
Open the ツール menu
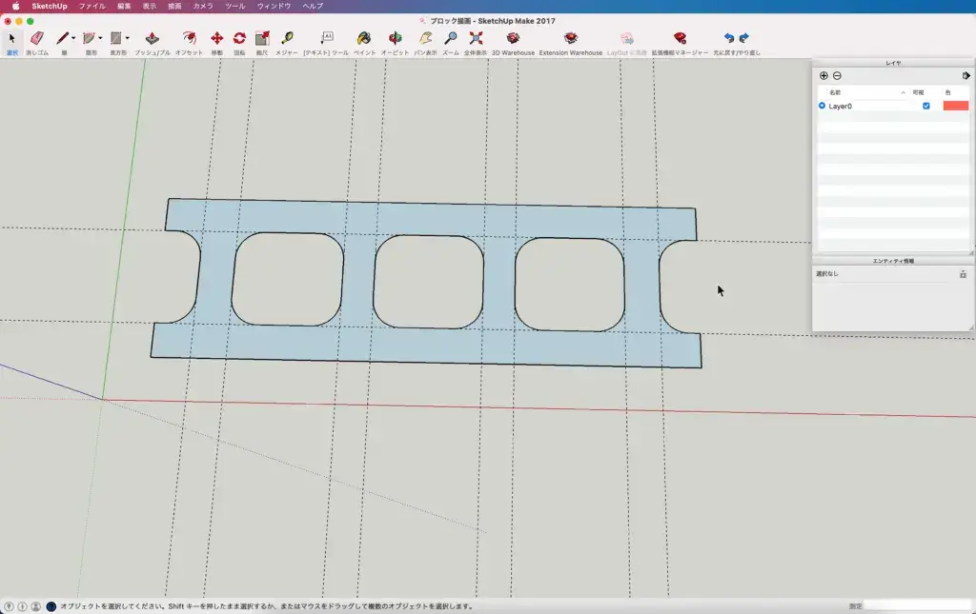[235, 7]
